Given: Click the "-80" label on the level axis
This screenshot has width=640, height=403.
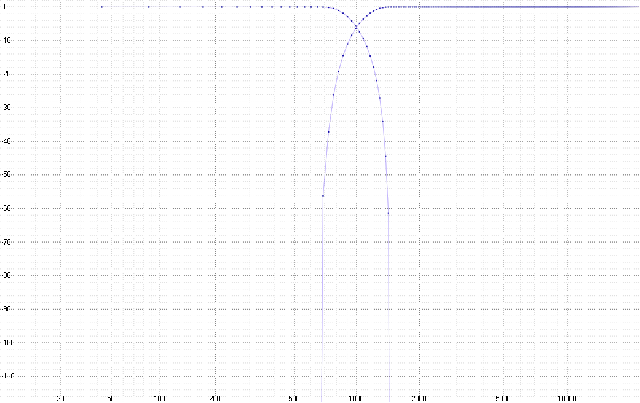Looking at the screenshot, I should coord(6,275).
